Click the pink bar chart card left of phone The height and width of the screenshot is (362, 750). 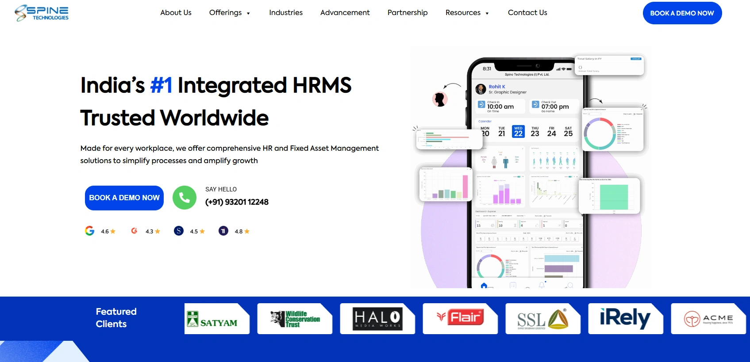coord(446,184)
